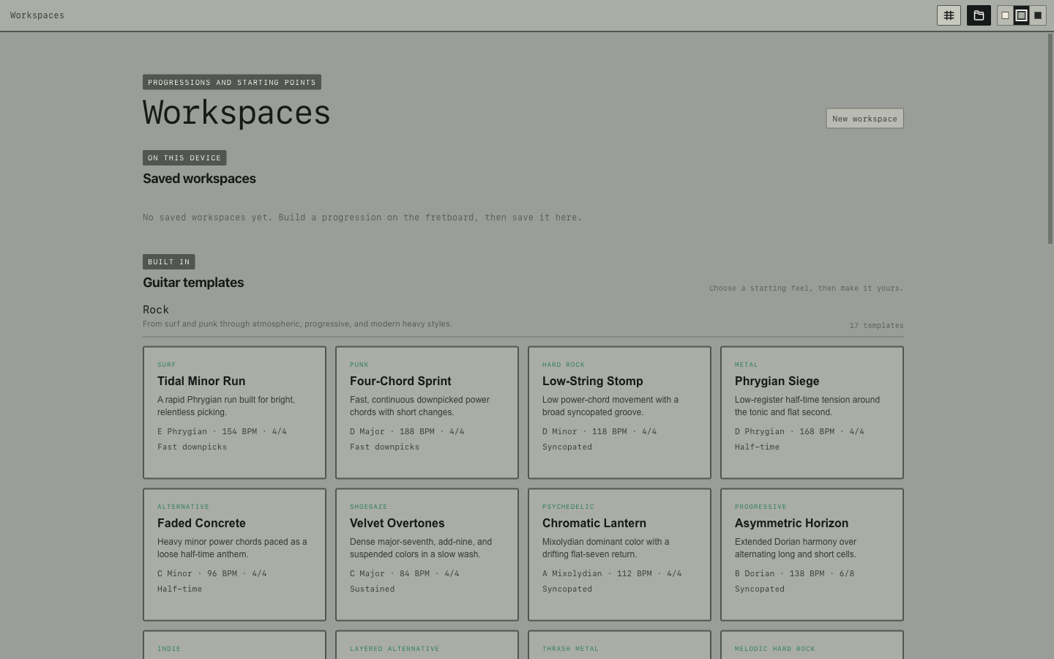
Task: Click the Choose a starting feel hint
Action: [x=806, y=288]
